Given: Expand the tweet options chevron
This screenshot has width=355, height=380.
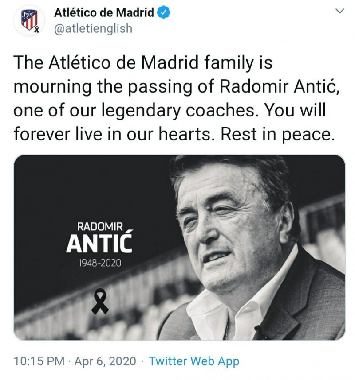Looking at the screenshot, I should tap(339, 11).
